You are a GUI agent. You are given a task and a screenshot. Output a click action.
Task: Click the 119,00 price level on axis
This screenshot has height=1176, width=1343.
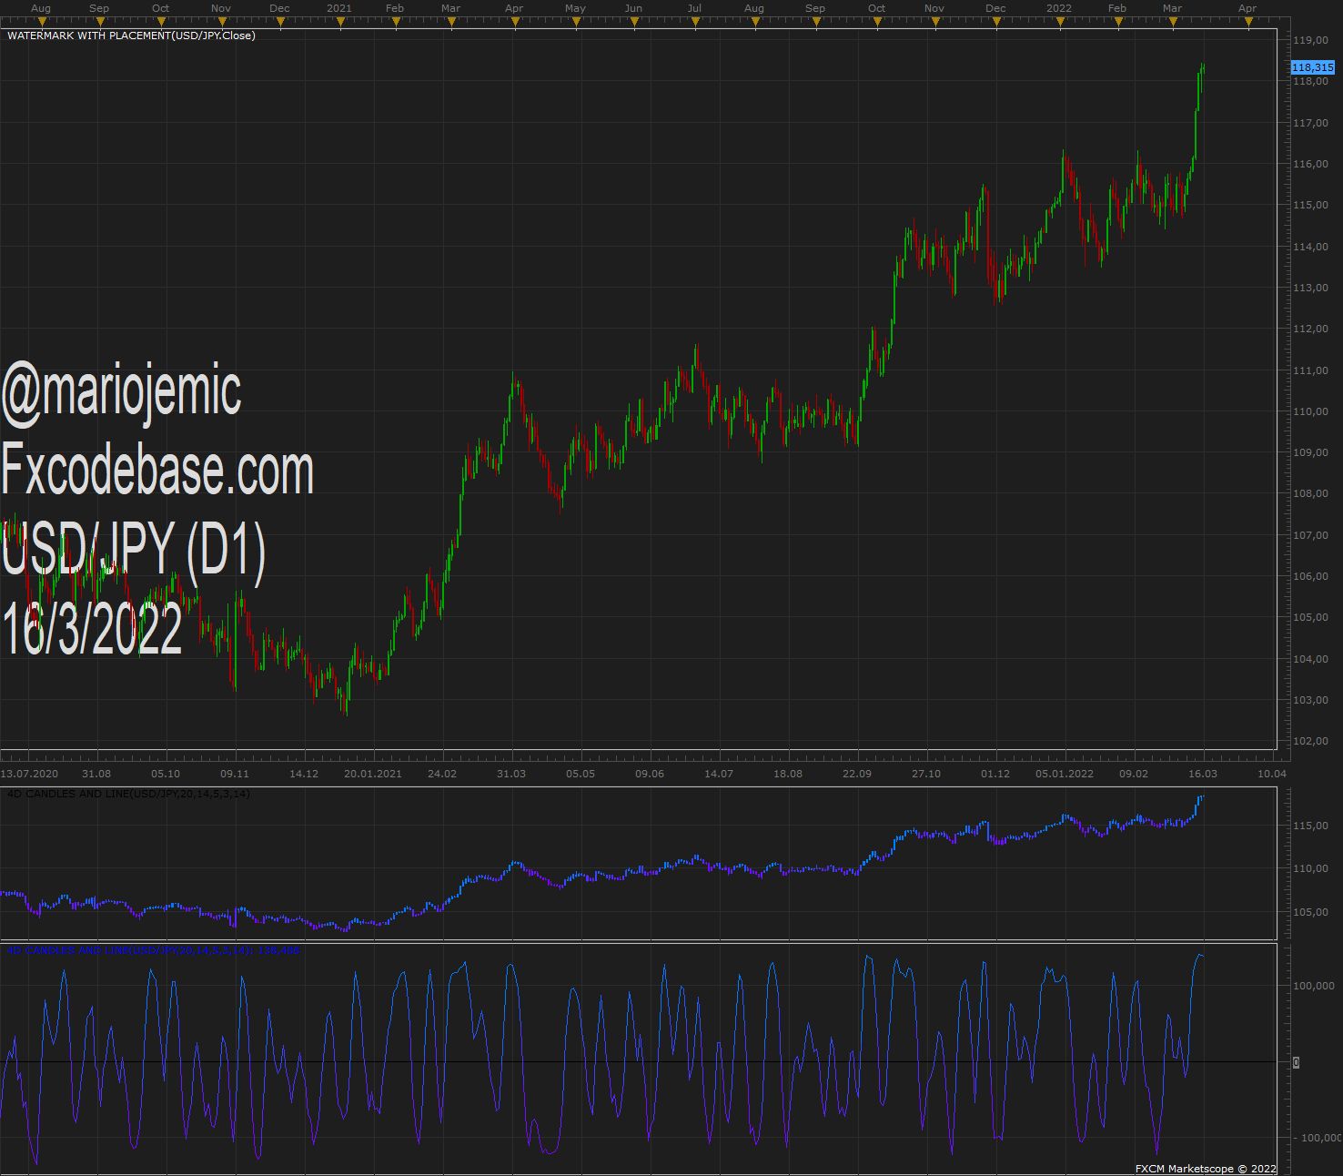(x=1311, y=40)
